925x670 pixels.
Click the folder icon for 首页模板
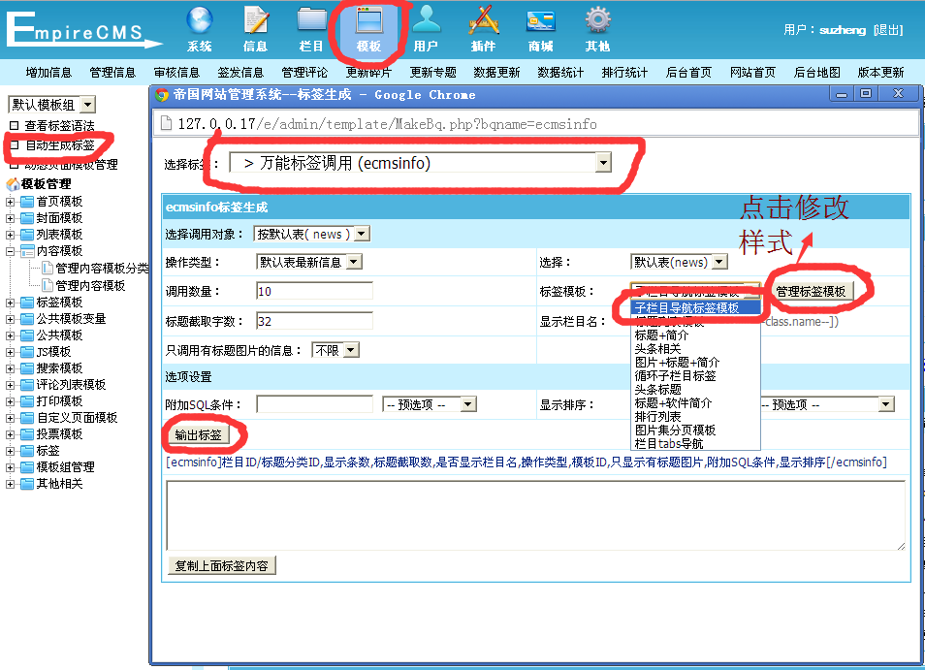coord(27,202)
